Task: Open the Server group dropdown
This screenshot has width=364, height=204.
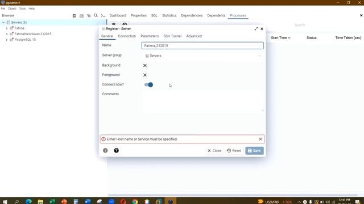Action: (202, 56)
